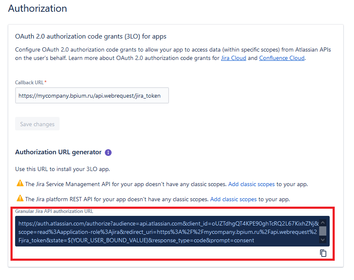354x280 pixels.
Task: Click the Authorization page heading
Action: 37,8
